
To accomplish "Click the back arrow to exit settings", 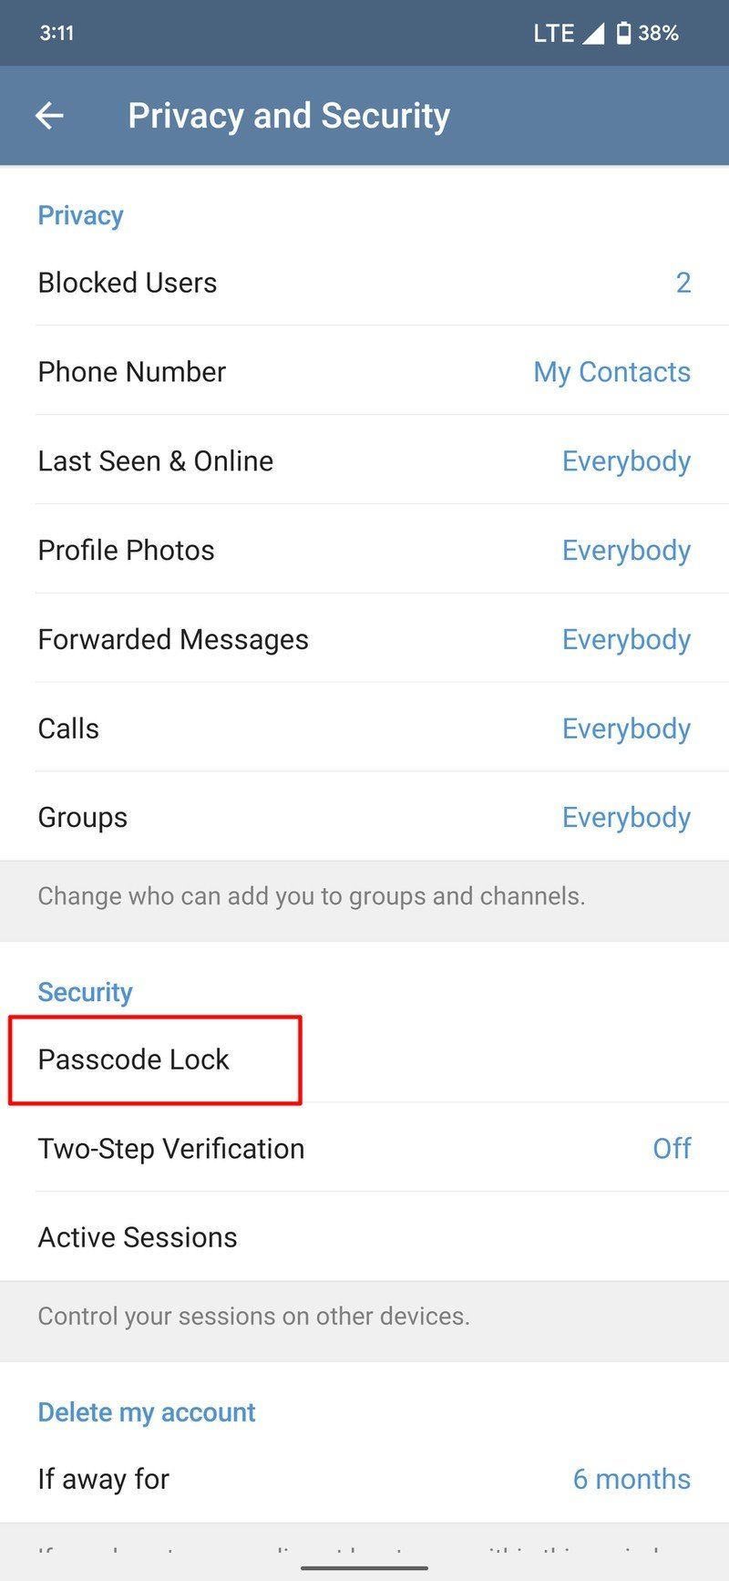I will point(47,115).
